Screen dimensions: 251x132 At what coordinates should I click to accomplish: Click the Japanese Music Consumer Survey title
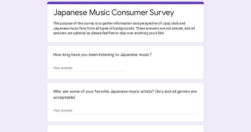click(x=114, y=13)
